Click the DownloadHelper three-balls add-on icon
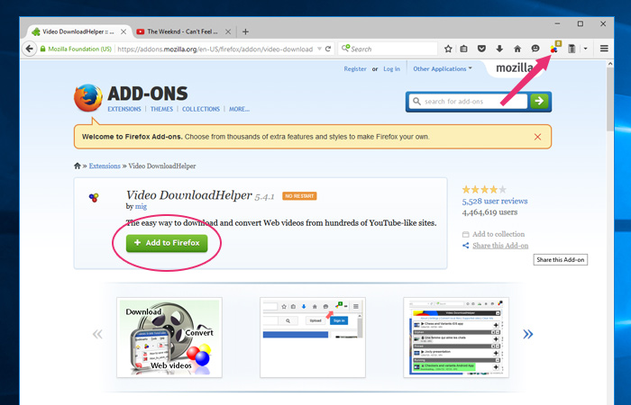The image size is (631, 405). (94, 197)
